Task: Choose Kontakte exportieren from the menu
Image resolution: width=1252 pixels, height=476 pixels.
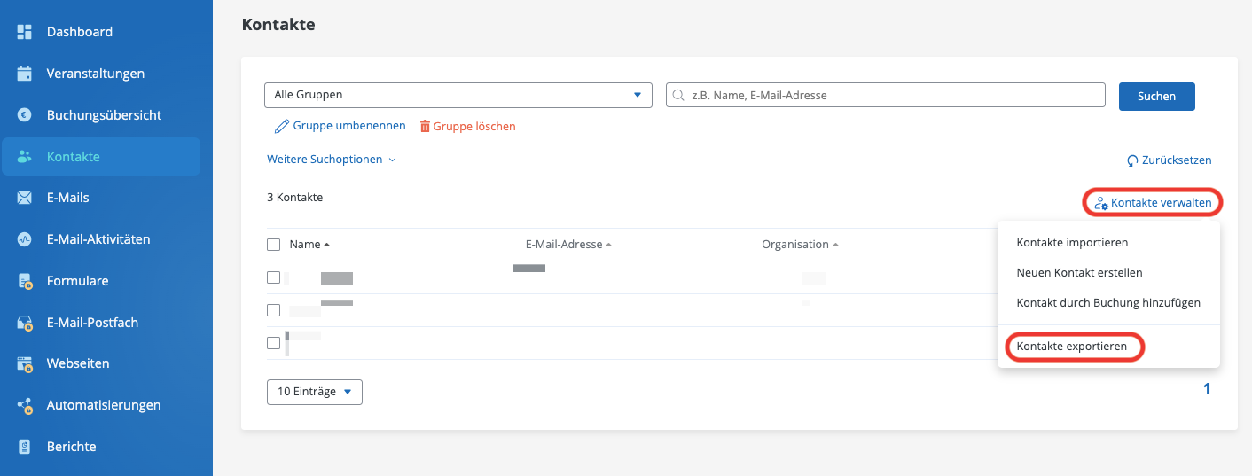Action: click(x=1072, y=347)
